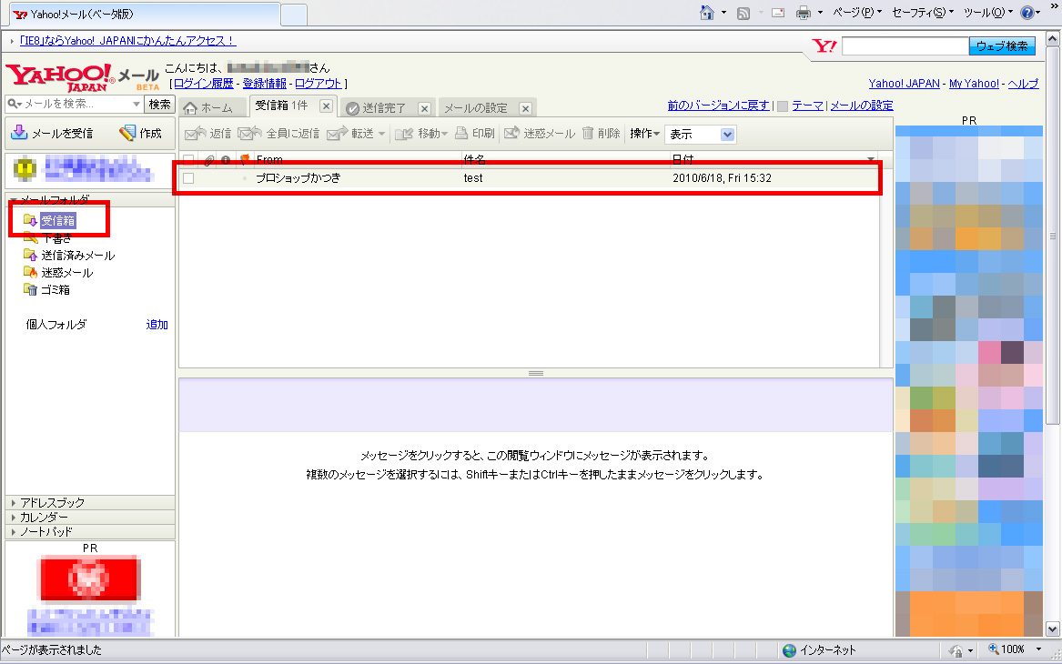
Task: Close the 受信箱 1件 tab
Action: [x=326, y=106]
